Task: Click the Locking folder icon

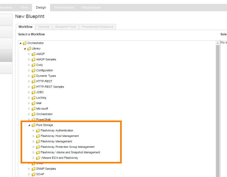Action: point(33,98)
